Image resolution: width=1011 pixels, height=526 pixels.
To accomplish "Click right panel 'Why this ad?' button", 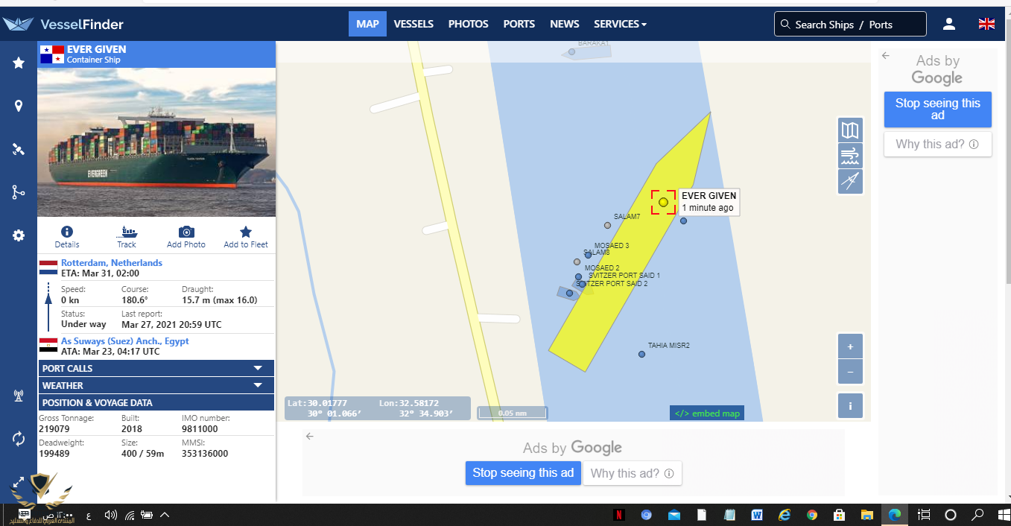I will point(937,144).
